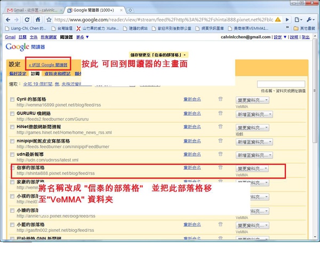This screenshot has width=320, height=267.
Task: Open the Liang-Chi, Chen bookmark
Action: [x=26, y=28]
